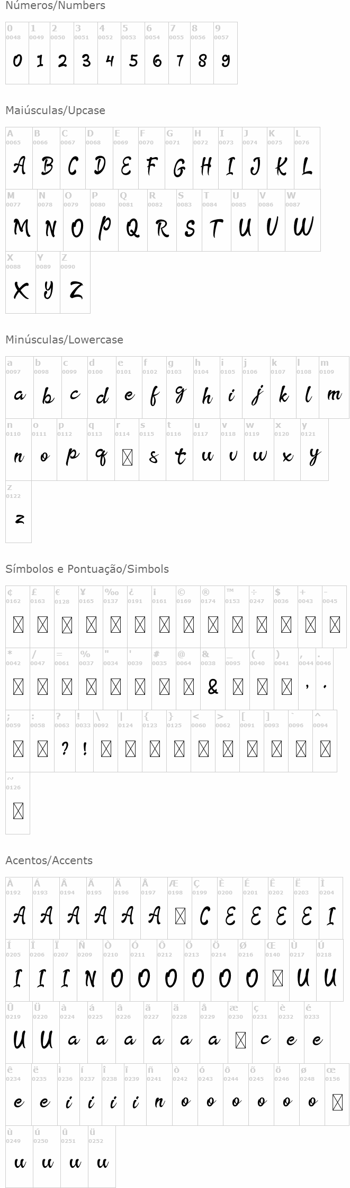Click the tilde symbol cell (0126)
350x1188 pixels.
coord(18,803)
